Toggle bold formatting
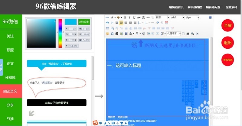Viewport: 242px width, 126px height. [x=125, y=18]
